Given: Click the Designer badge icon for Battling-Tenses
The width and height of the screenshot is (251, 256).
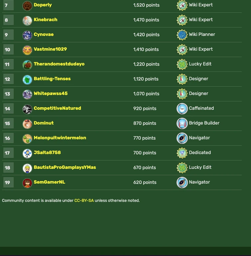Looking at the screenshot, I should [x=182, y=79].
